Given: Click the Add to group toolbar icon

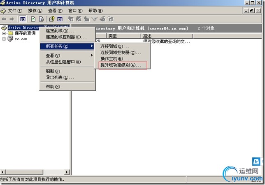Looking at the screenshot, I should pos(111,19).
